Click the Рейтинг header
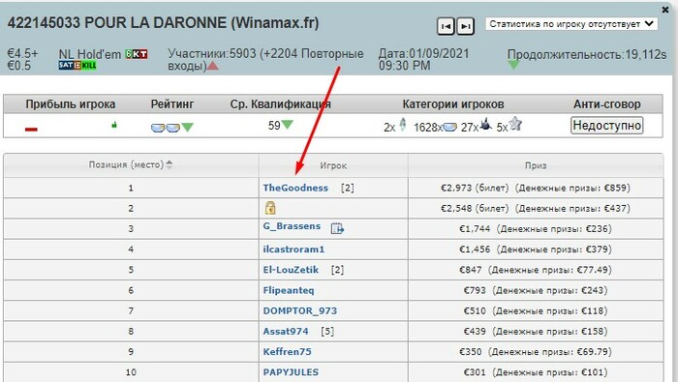Viewport: 678px width, 382px height. click(x=172, y=104)
